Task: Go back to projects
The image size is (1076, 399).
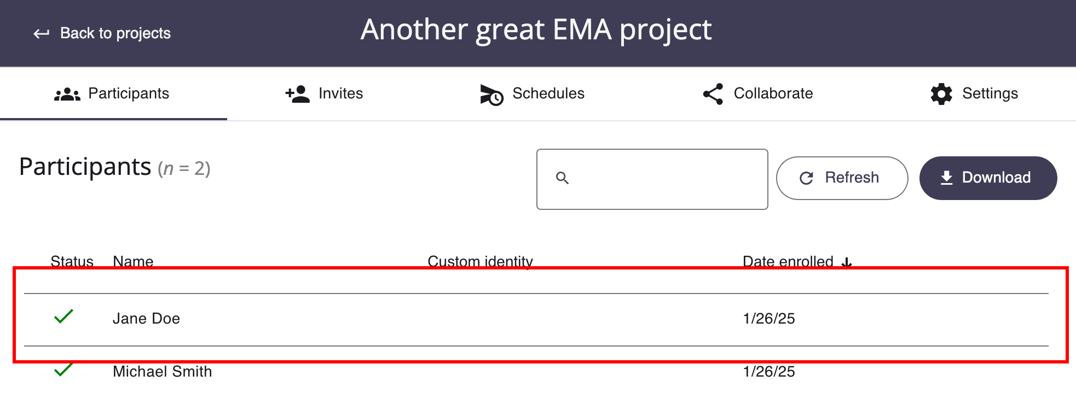Action: 102,33
